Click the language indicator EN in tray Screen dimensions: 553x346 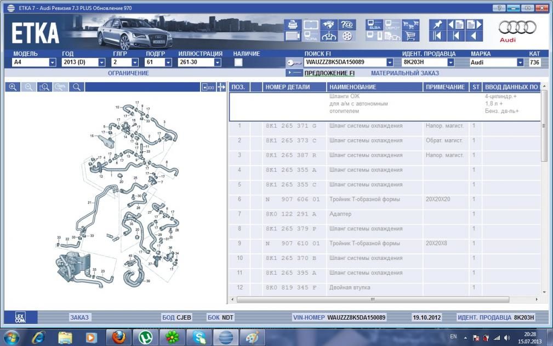453,337
